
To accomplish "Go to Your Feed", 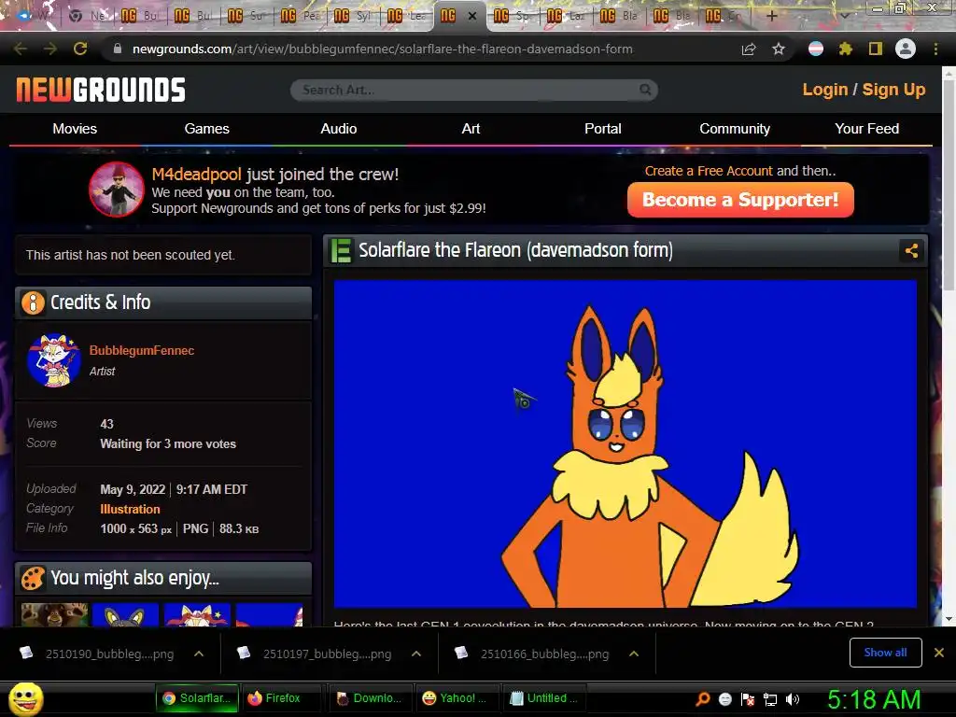I will [x=867, y=129].
